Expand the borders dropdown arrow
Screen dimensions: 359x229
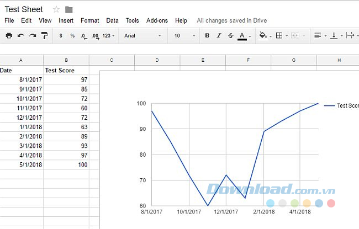[x=287, y=36]
